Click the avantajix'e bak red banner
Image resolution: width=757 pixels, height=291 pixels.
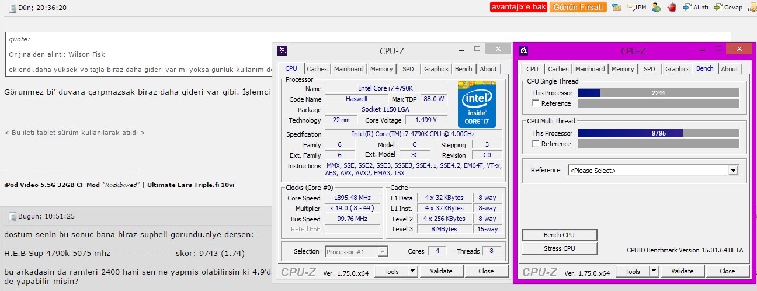click(x=518, y=7)
